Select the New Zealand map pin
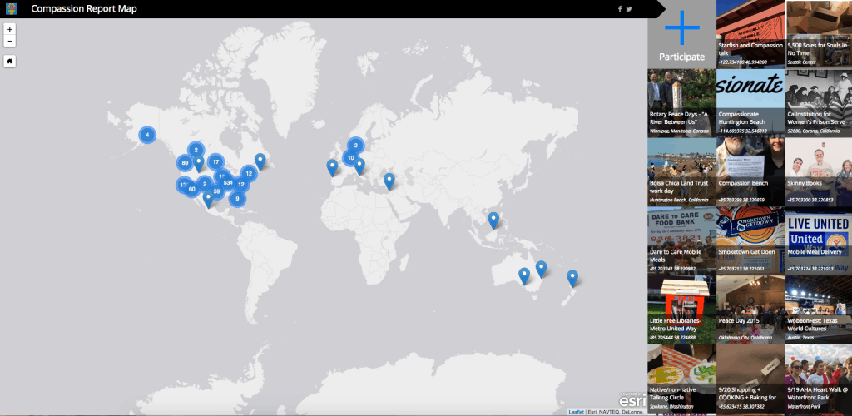Image resolution: width=852 pixels, height=416 pixels. pos(572,278)
